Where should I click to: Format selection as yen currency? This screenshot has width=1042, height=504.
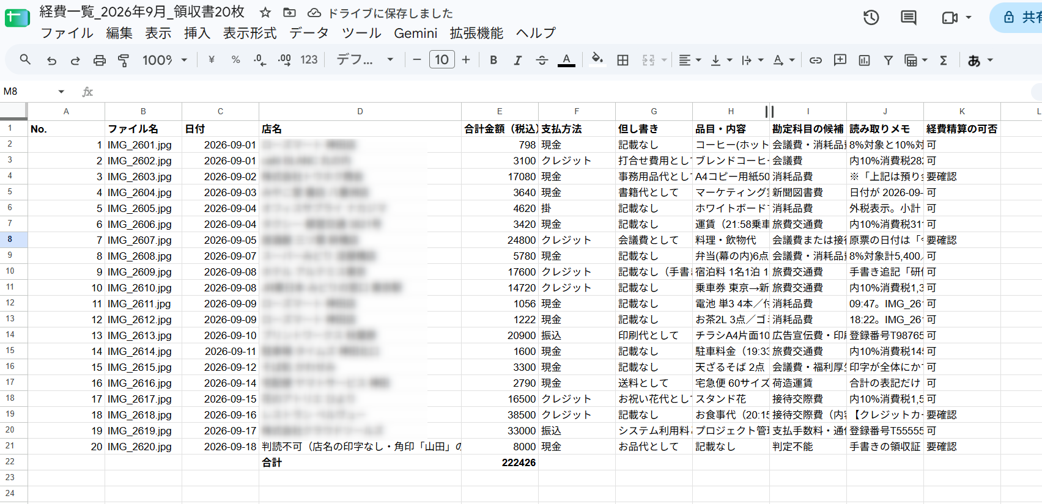[212, 60]
